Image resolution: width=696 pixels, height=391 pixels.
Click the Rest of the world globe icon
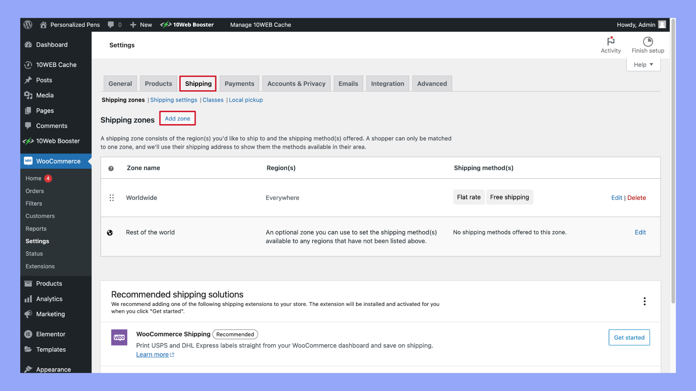[x=110, y=233]
